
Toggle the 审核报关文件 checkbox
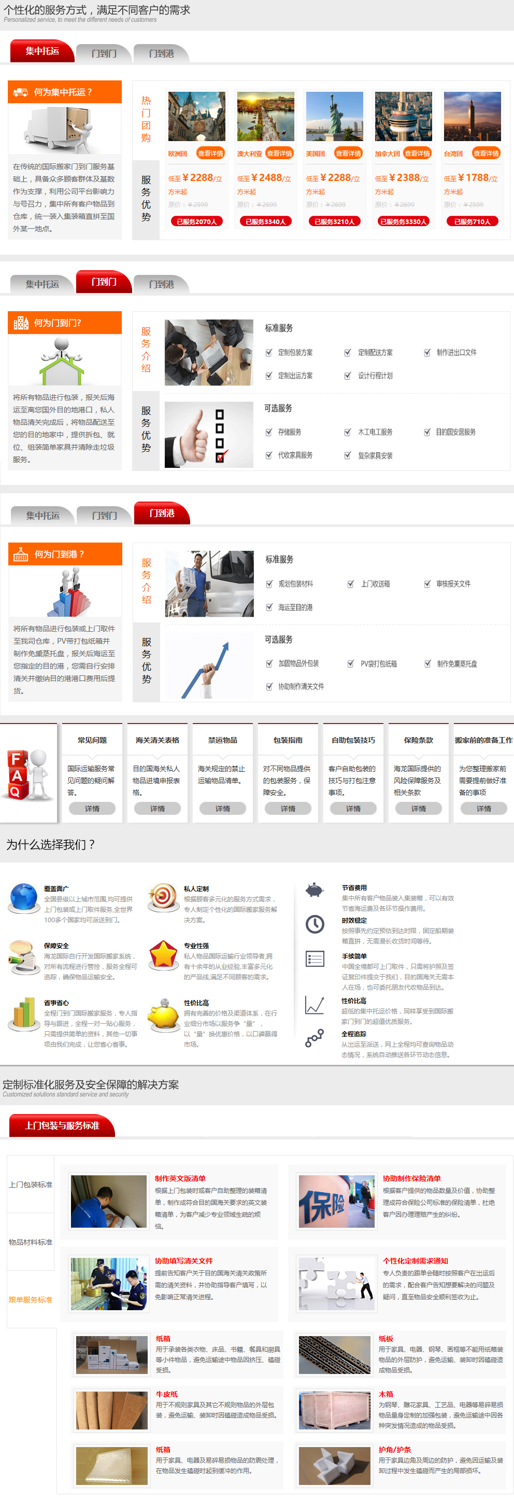pyautogui.click(x=427, y=584)
